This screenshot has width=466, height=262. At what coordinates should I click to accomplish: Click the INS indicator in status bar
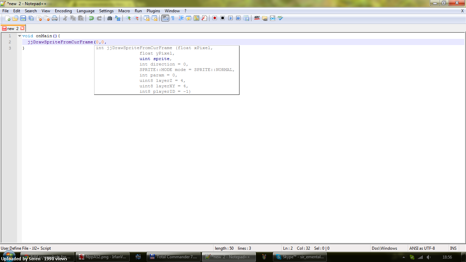[453, 248]
